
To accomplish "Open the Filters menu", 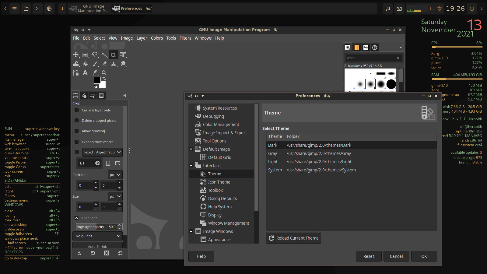I will click(185, 38).
